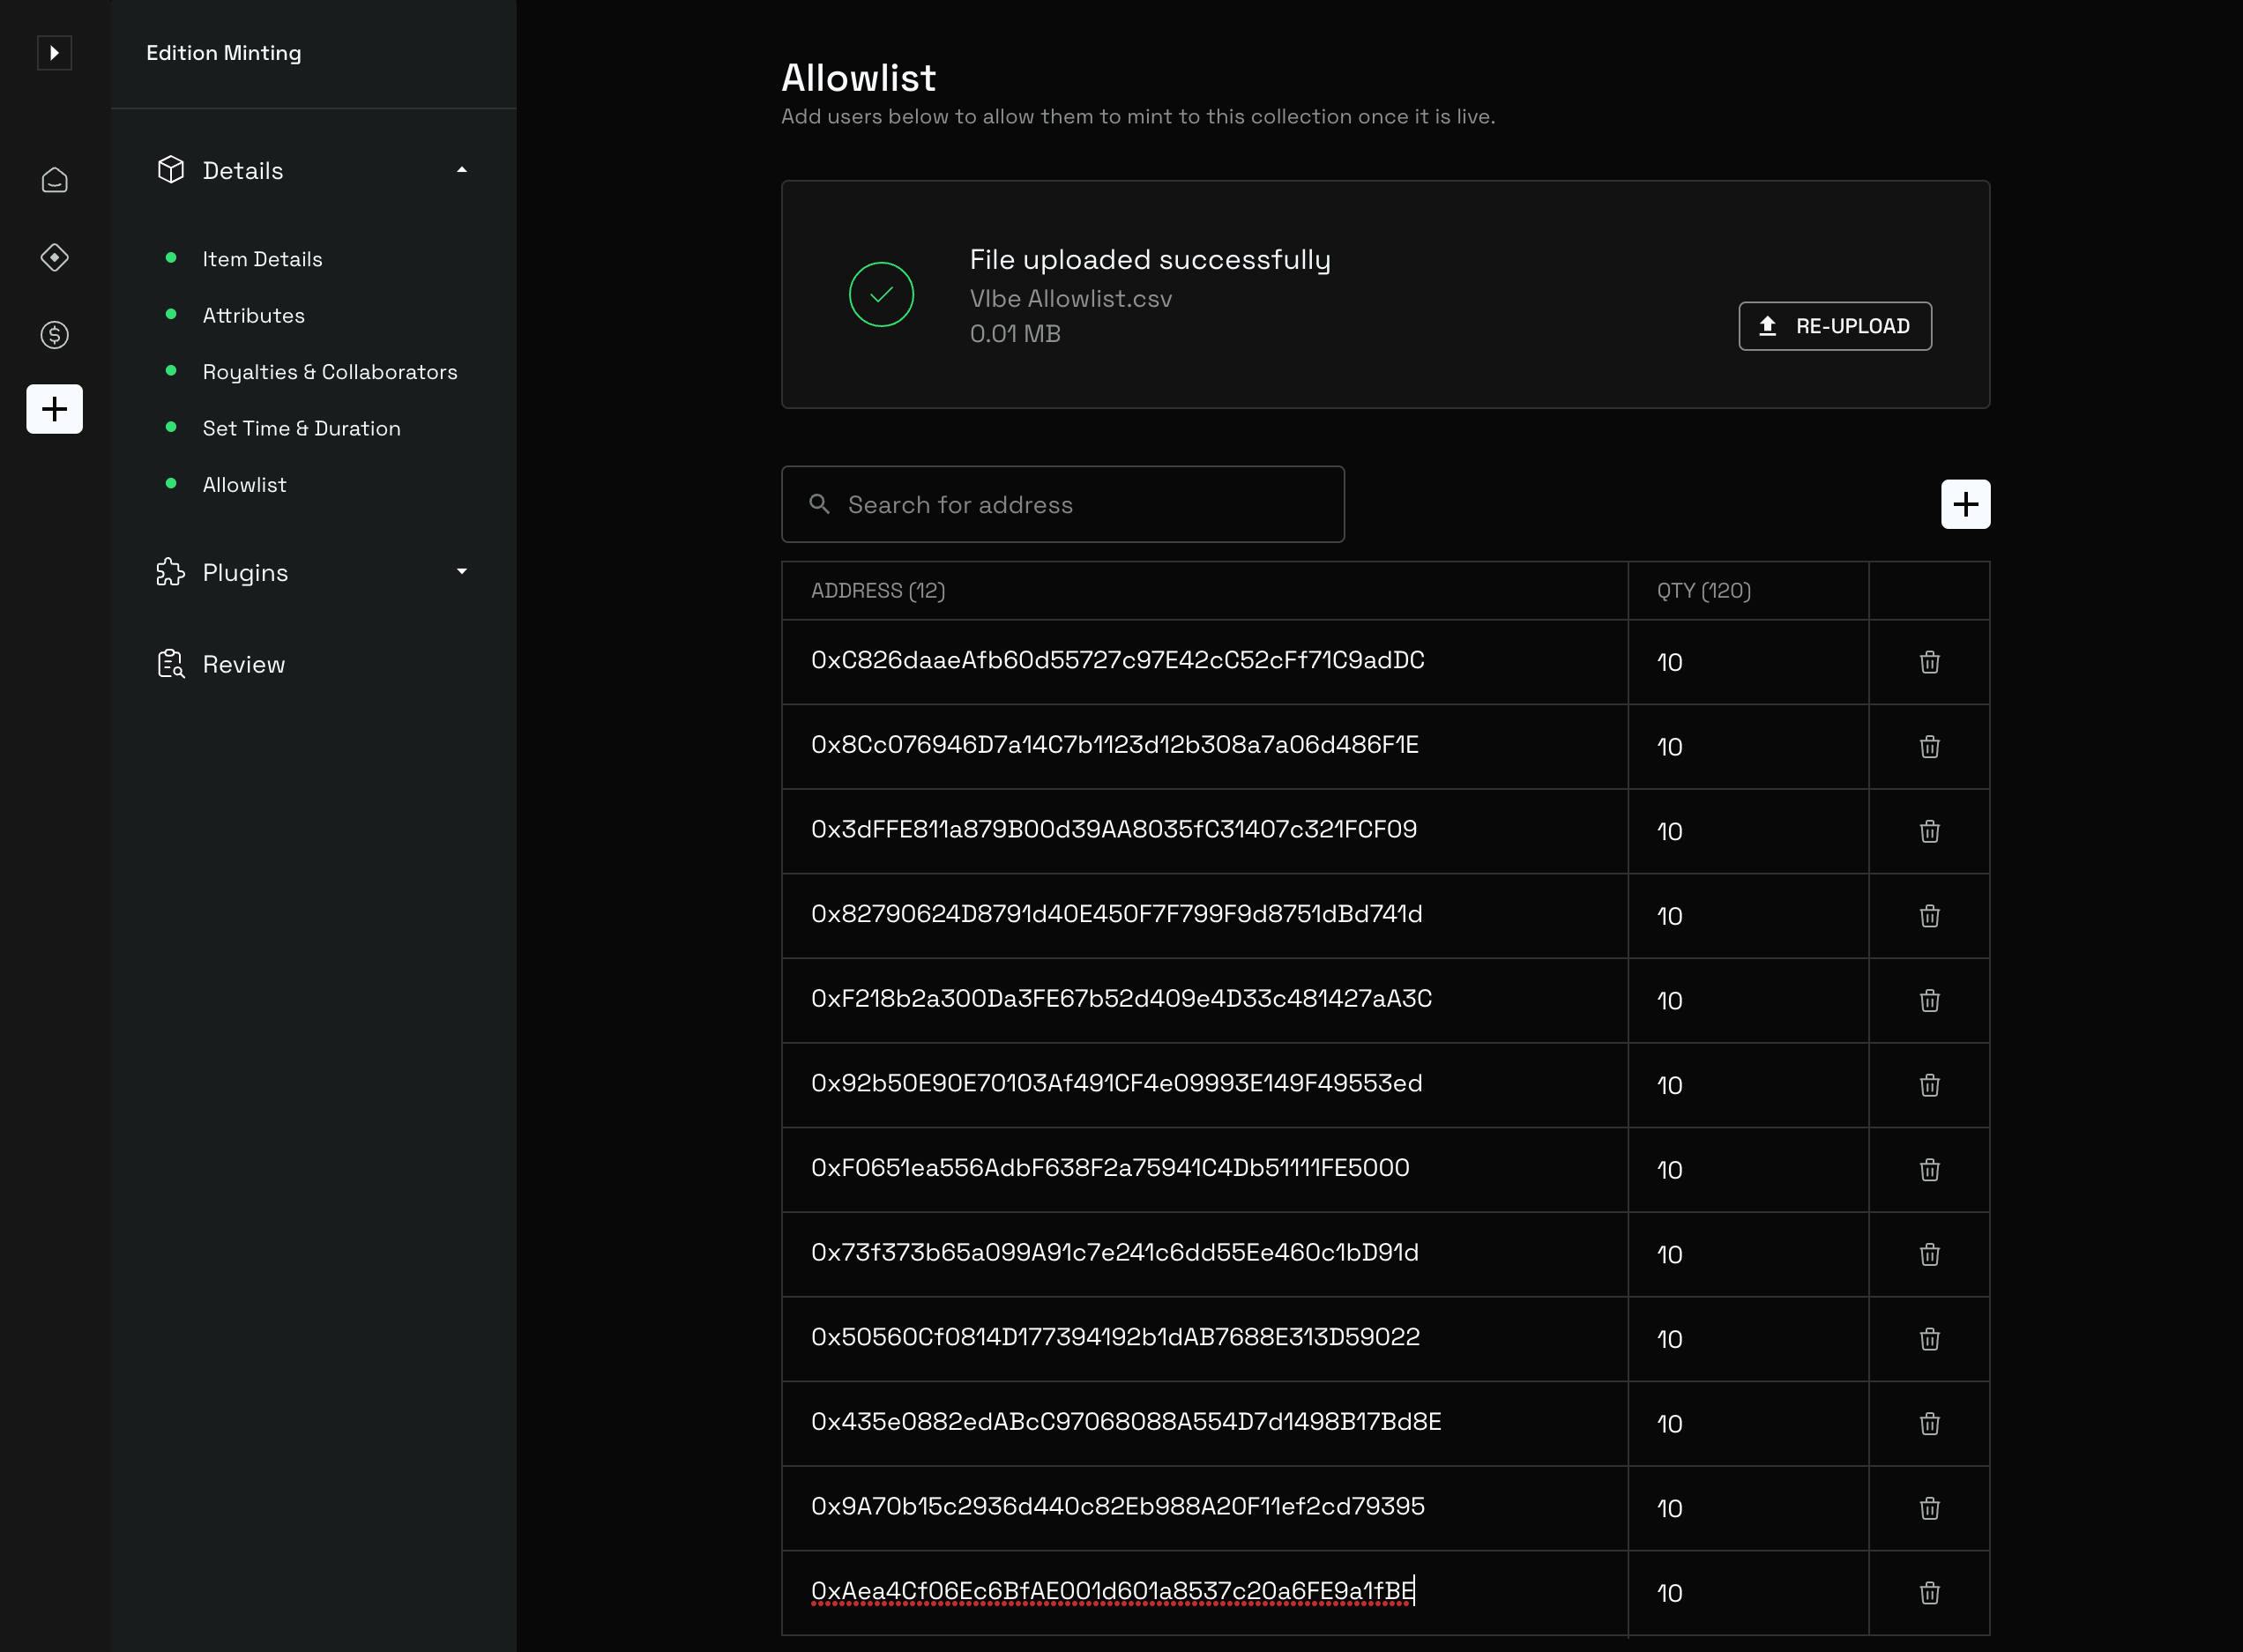This screenshot has width=2243, height=1652.
Task: Expand the sidebar with the play arrow icon
Action: click(54, 52)
